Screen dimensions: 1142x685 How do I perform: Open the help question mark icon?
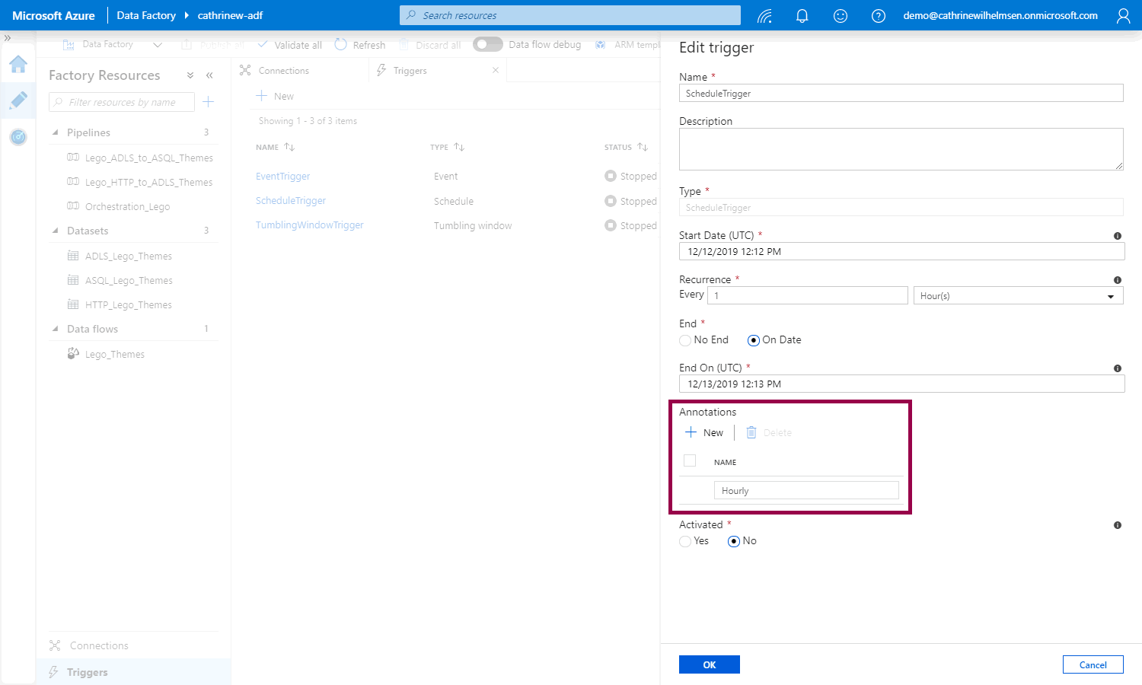[x=879, y=15]
